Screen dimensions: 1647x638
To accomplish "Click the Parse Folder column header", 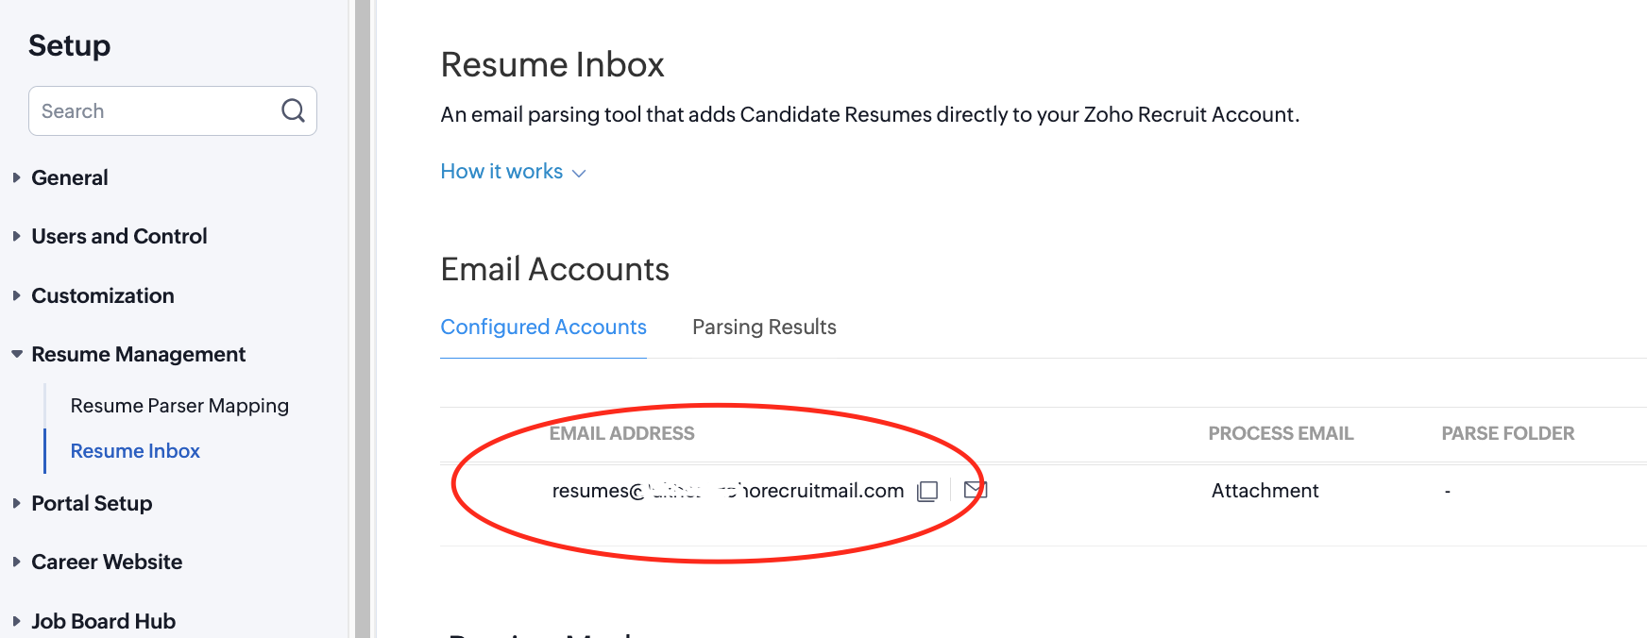I will (1507, 433).
